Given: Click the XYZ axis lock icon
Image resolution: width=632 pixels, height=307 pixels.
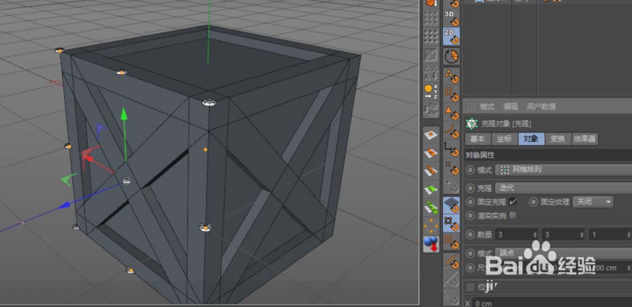Looking at the screenshot, I should click(431, 92).
